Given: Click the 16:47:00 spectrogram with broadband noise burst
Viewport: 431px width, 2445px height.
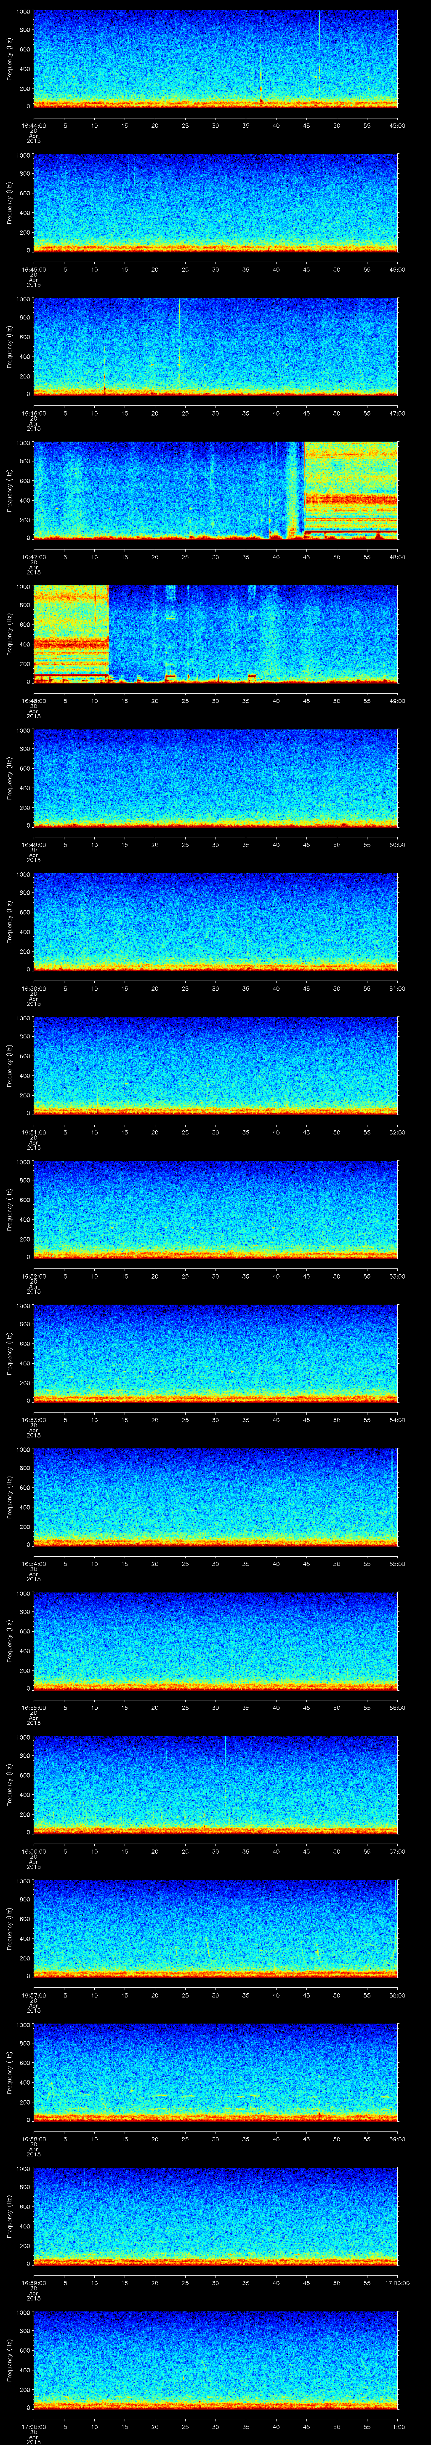Looking at the screenshot, I should [x=215, y=491].
